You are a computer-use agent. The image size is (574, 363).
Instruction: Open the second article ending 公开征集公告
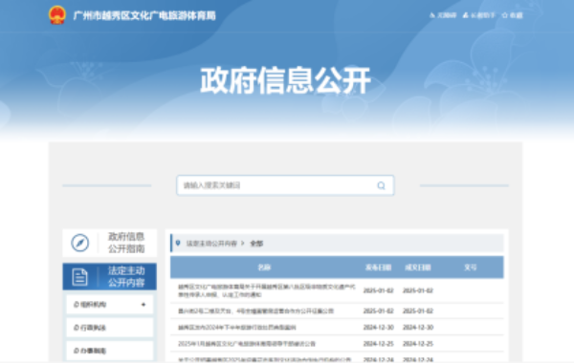click(x=255, y=311)
